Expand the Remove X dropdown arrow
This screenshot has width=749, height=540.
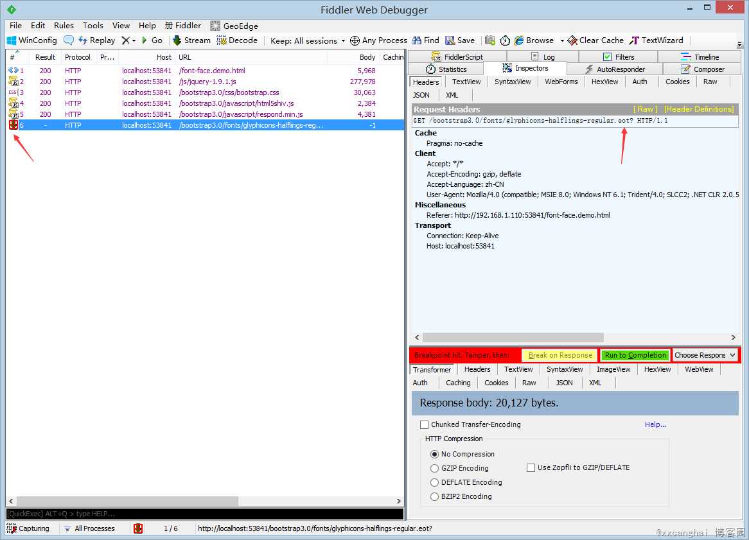[x=134, y=40]
